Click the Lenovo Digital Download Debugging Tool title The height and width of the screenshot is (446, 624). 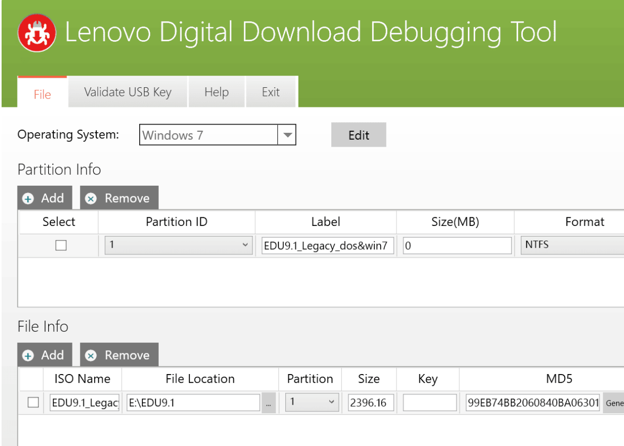coord(310,33)
